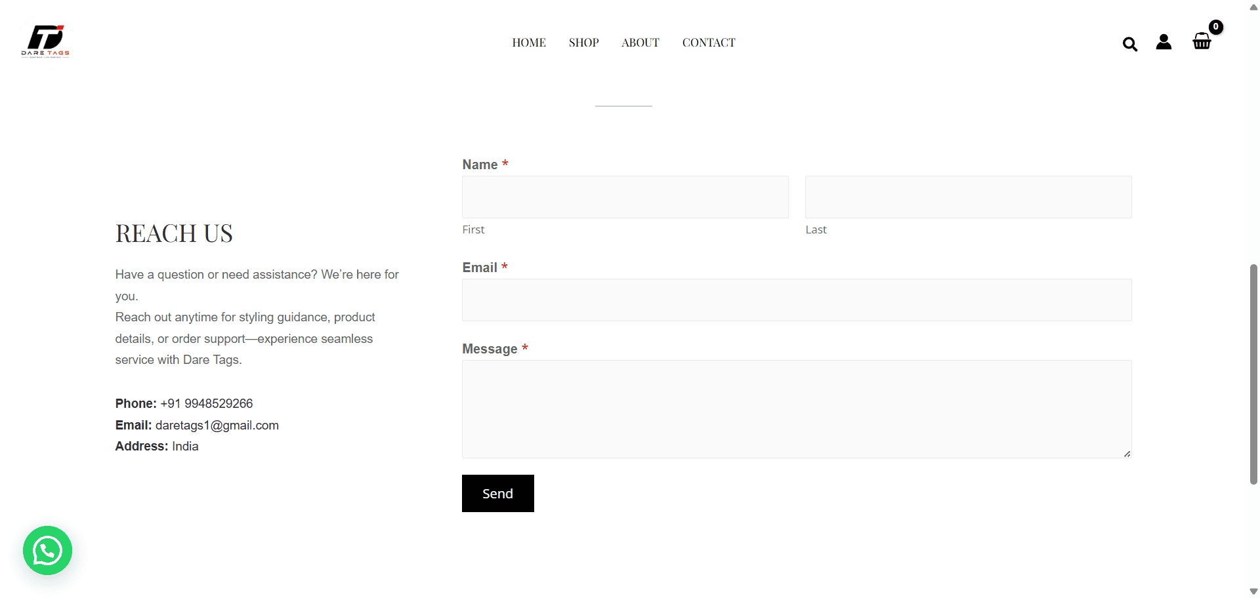Click the vertical page scrollbar thumb
1260x598 pixels.
point(1253,374)
